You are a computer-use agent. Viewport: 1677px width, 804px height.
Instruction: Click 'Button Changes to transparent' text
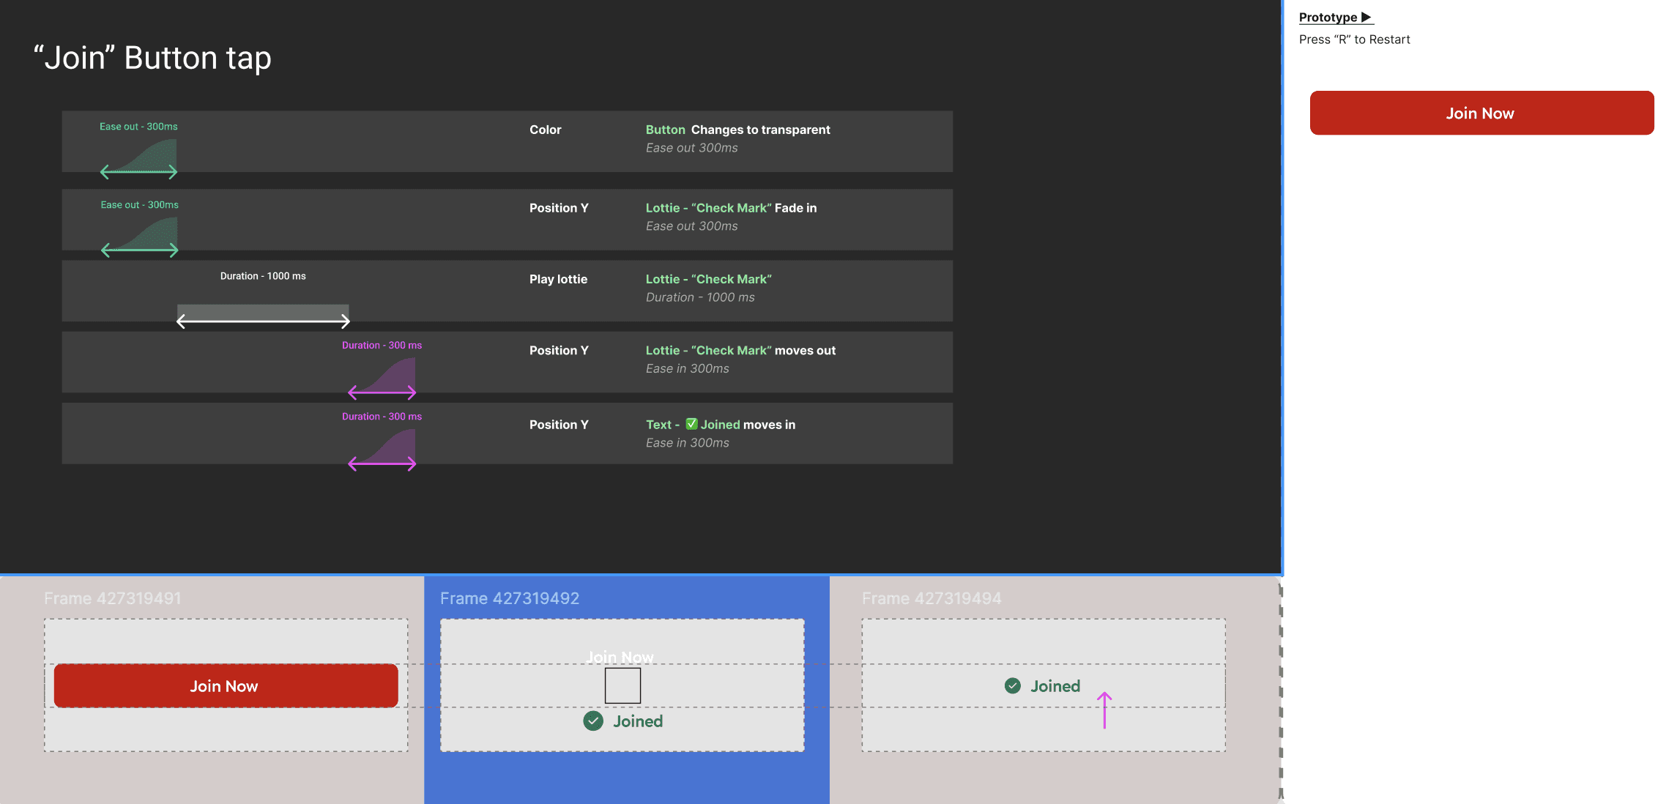(x=737, y=130)
